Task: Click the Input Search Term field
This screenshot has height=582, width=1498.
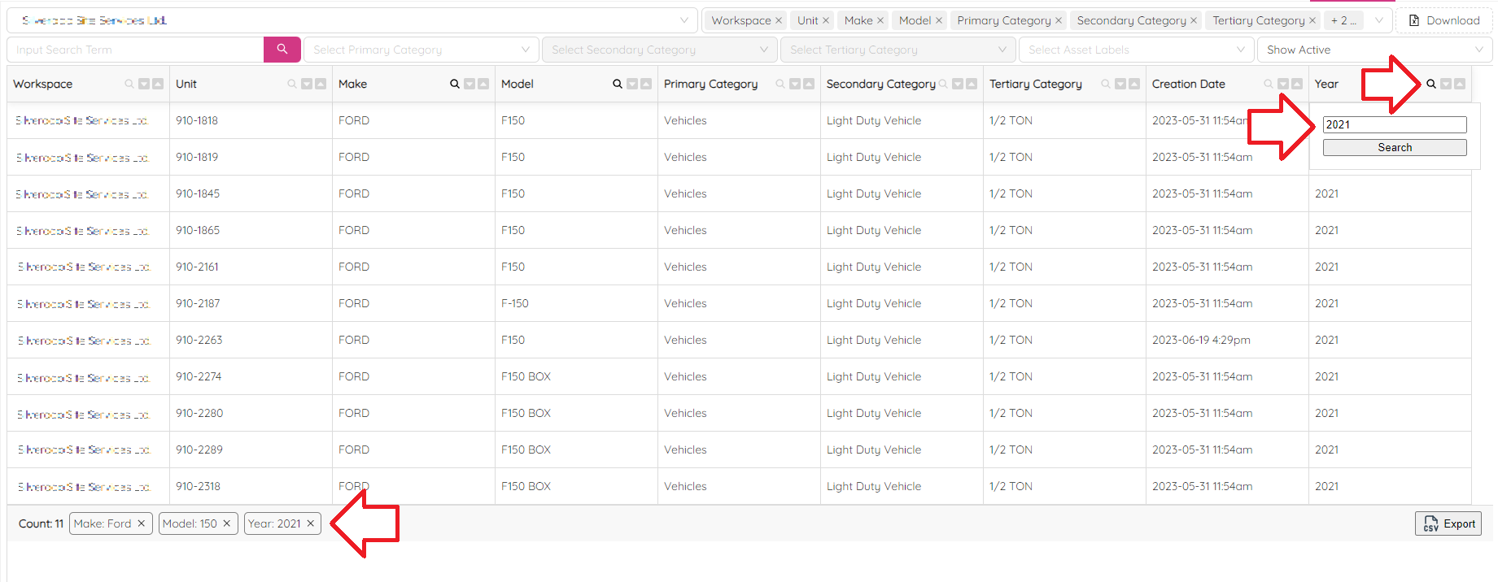Action: 136,50
